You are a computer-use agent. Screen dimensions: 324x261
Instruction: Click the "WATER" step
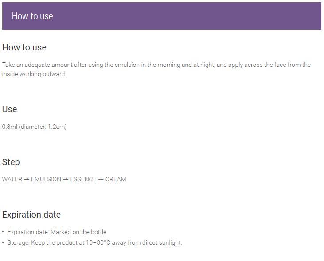[12, 179]
